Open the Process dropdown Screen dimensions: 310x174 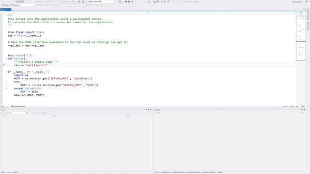[22, 5]
